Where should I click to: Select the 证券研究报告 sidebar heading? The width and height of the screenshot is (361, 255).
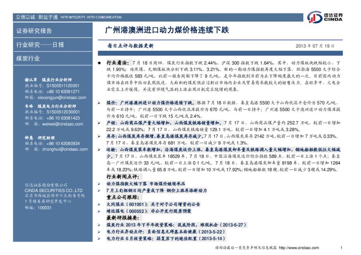34,31
